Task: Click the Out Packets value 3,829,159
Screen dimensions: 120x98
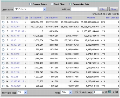Action: (x=54, y=63)
